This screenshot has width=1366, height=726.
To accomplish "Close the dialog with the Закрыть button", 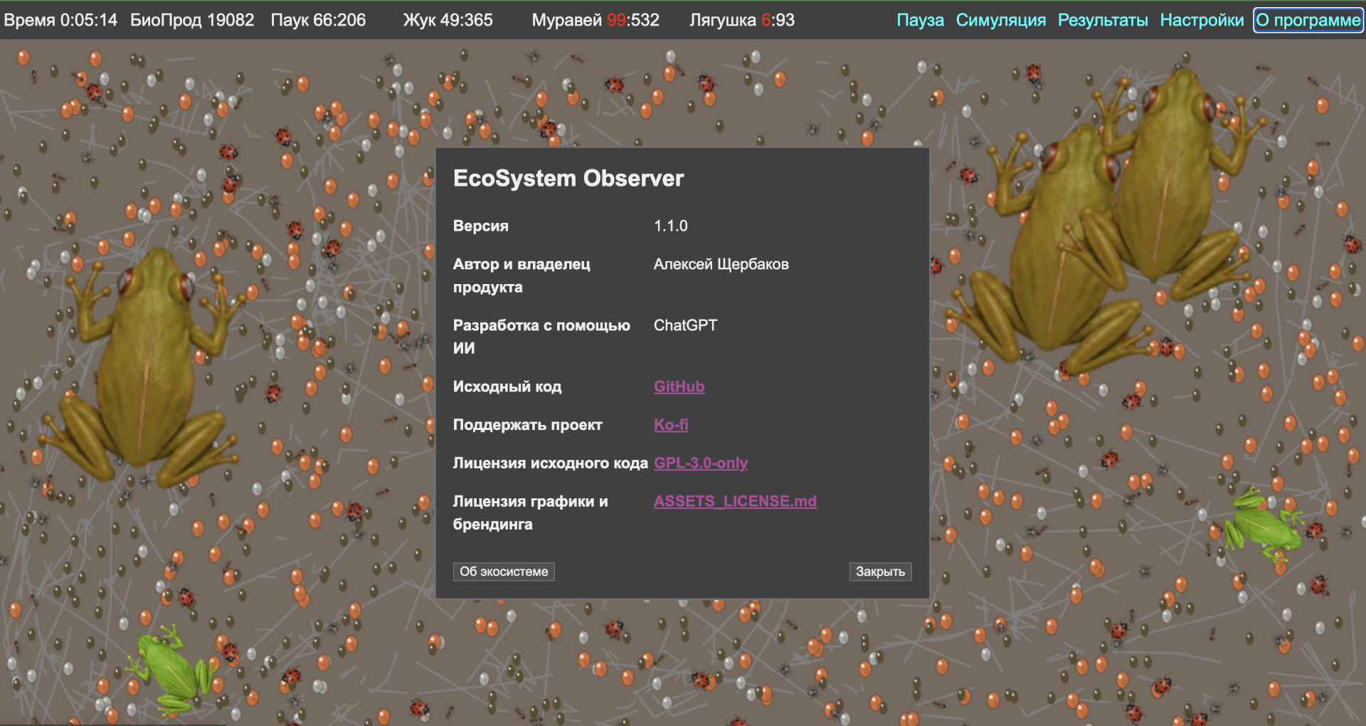I will click(x=880, y=572).
